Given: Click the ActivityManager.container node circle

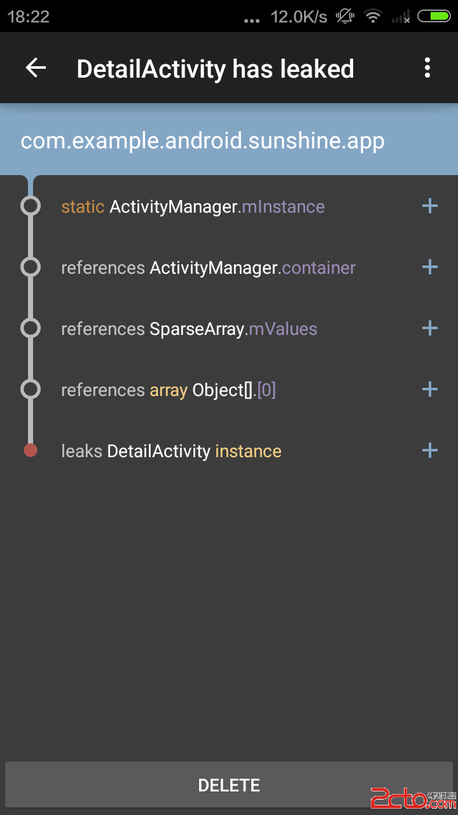Looking at the screenshot, I should click(x=31, y=267).
